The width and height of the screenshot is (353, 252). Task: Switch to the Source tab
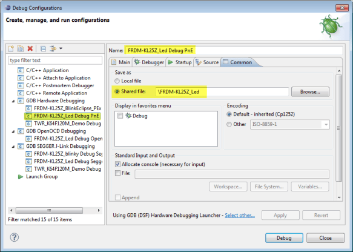point(207,62)
